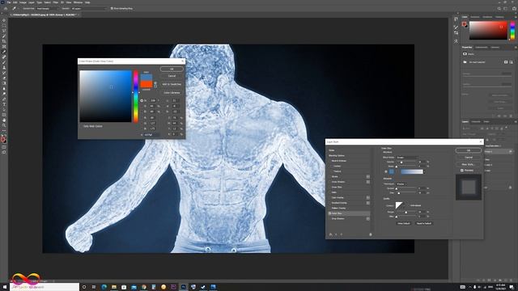Open the Technique dropdown in Layer Style
This screenshot has width=518, height=291.
coord(401,183)
